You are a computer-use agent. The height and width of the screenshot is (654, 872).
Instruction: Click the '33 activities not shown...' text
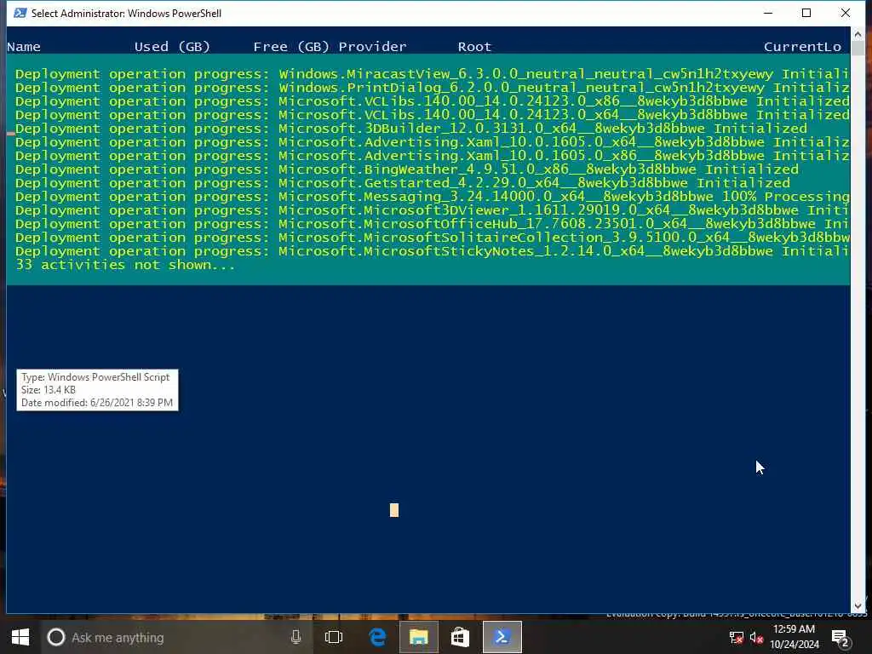[x=126, y=265]
